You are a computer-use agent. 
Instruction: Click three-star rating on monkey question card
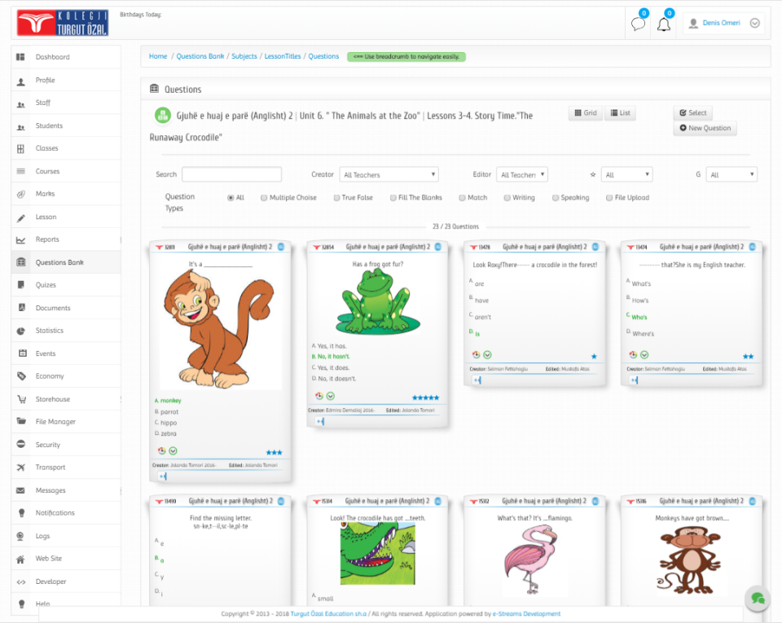(275, 453)
